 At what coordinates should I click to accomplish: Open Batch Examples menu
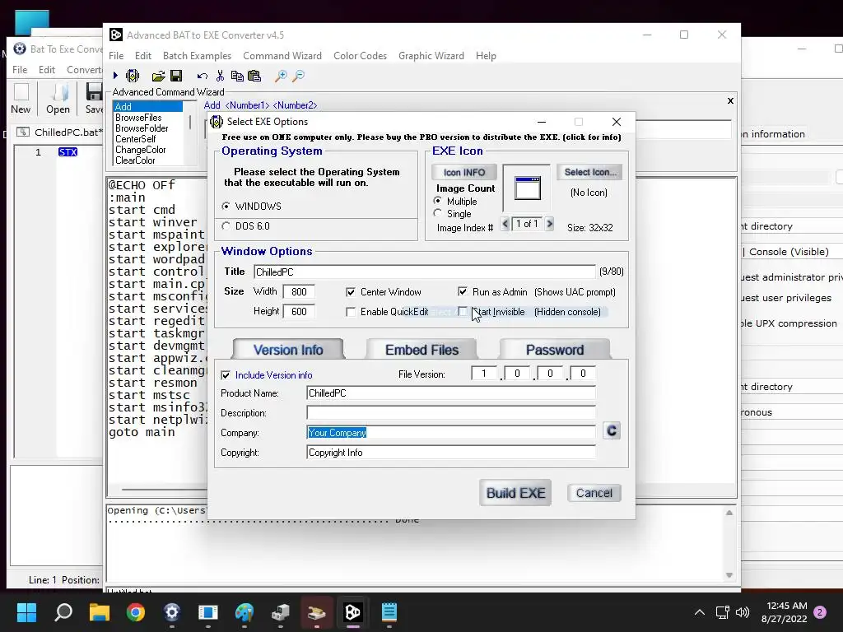pos(197,56)
